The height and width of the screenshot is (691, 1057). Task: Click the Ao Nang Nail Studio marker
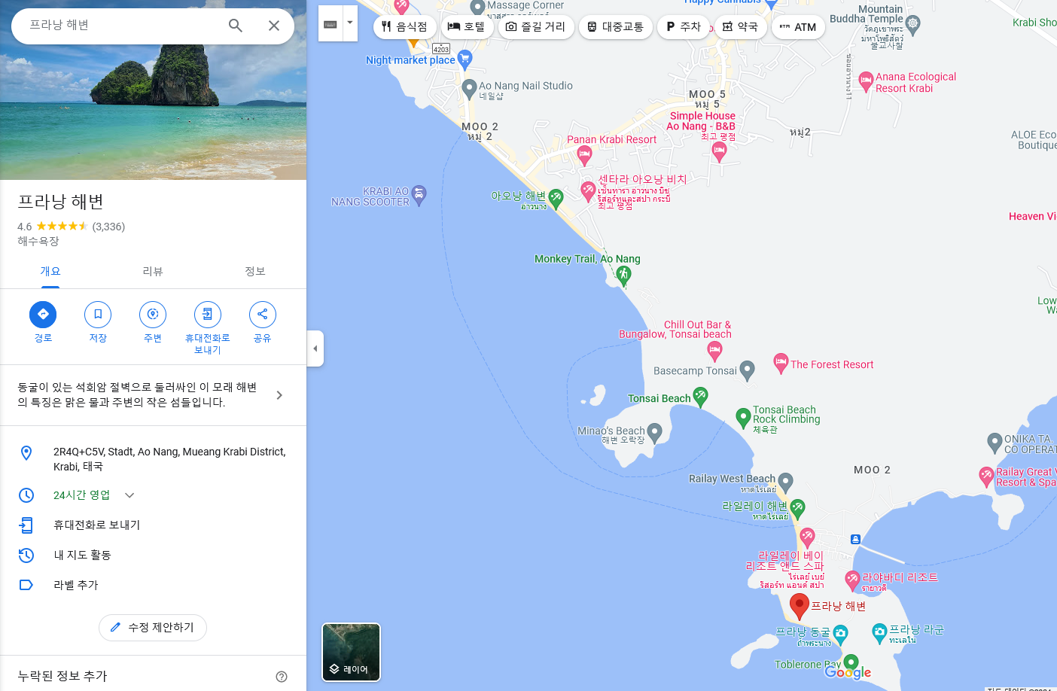[469, 88]
